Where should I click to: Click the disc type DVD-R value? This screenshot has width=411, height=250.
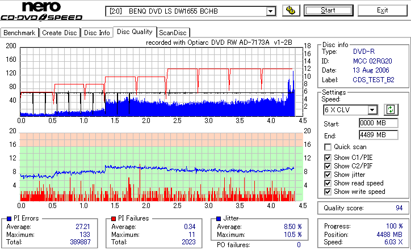coord(364,52)
